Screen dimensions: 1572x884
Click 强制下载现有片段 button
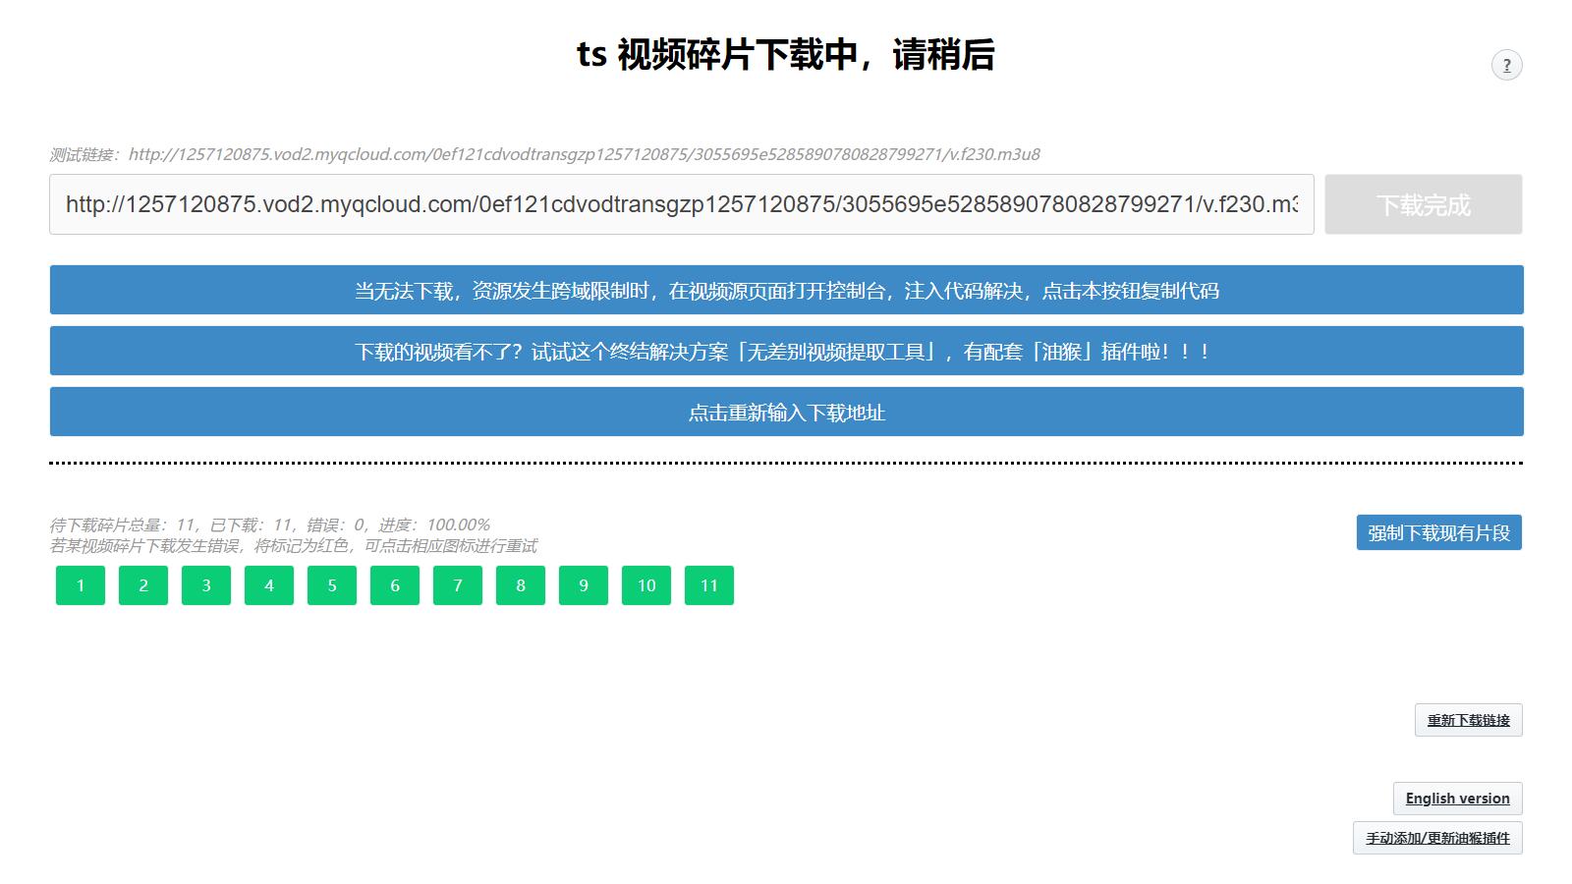[1438, 532]
